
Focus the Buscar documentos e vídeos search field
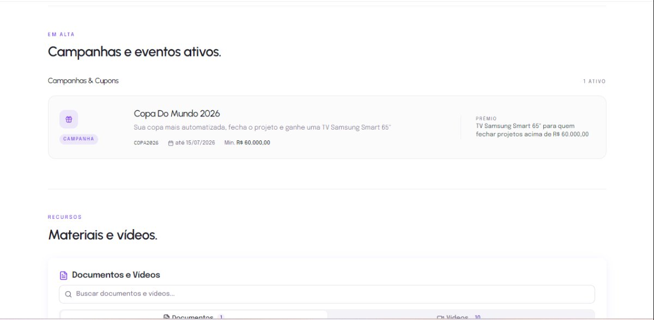[x=327, y=294]
